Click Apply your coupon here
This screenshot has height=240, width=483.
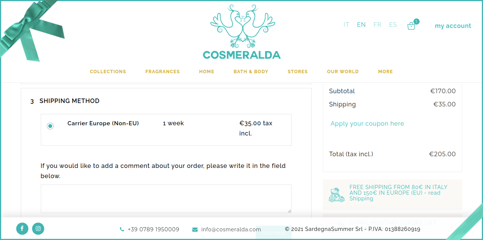pyautogui.click(x=367, y=124)
